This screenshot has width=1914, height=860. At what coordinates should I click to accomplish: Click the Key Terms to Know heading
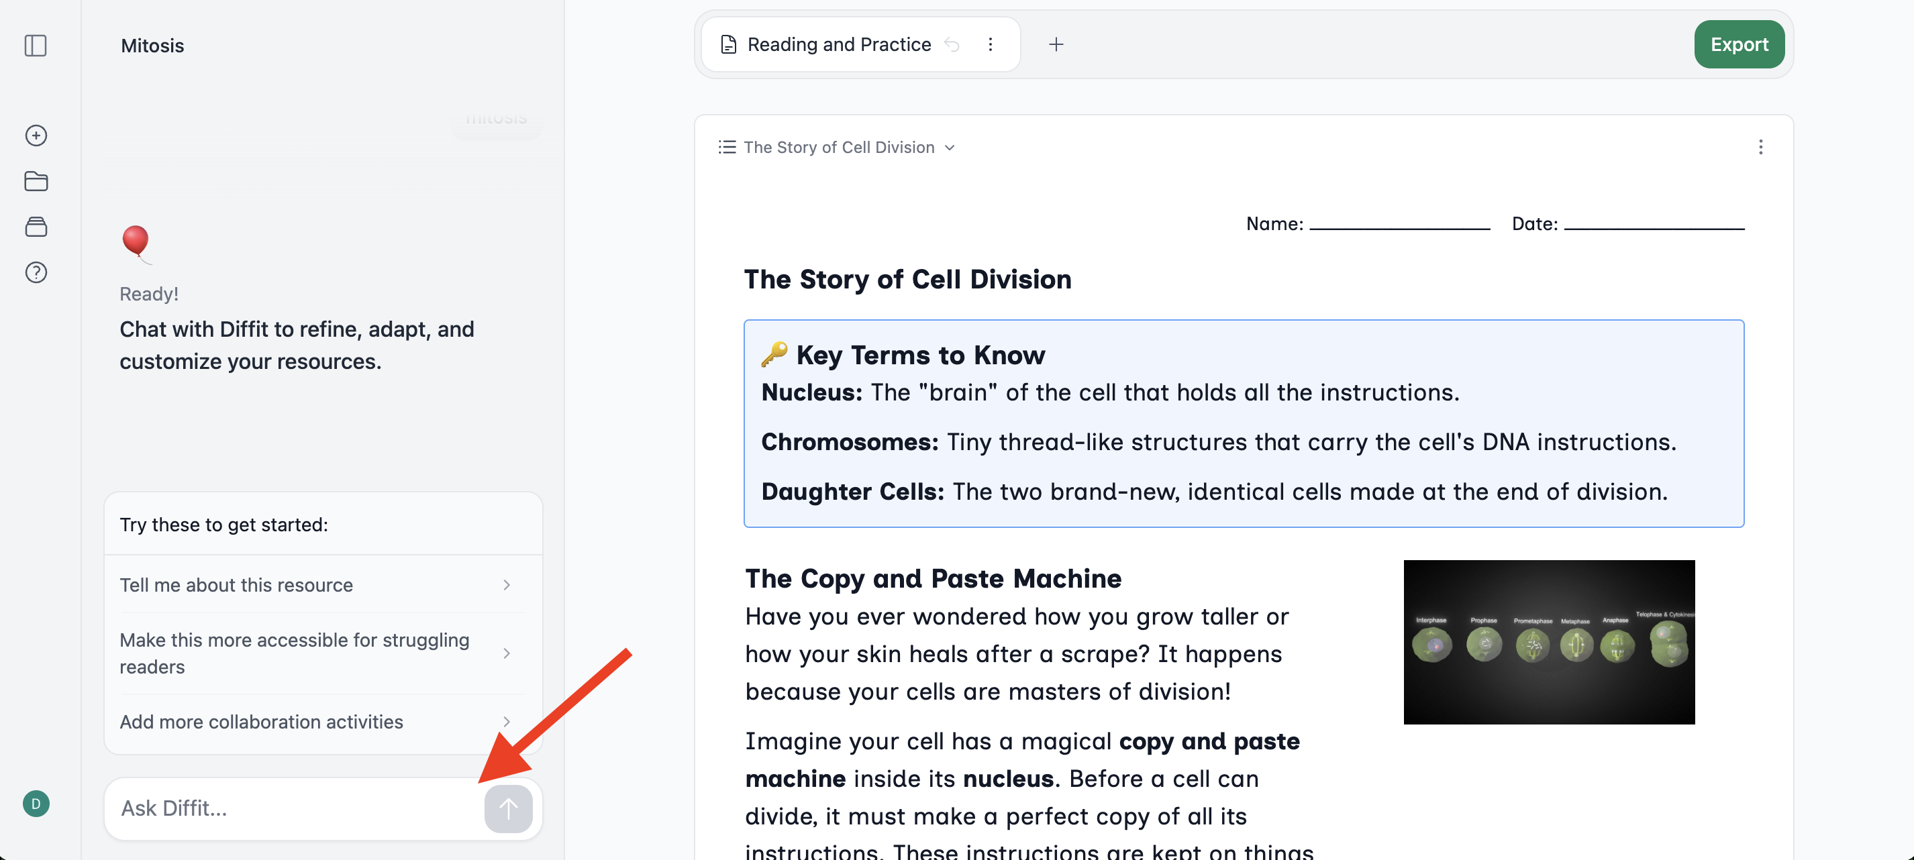(x=921, y=355)
